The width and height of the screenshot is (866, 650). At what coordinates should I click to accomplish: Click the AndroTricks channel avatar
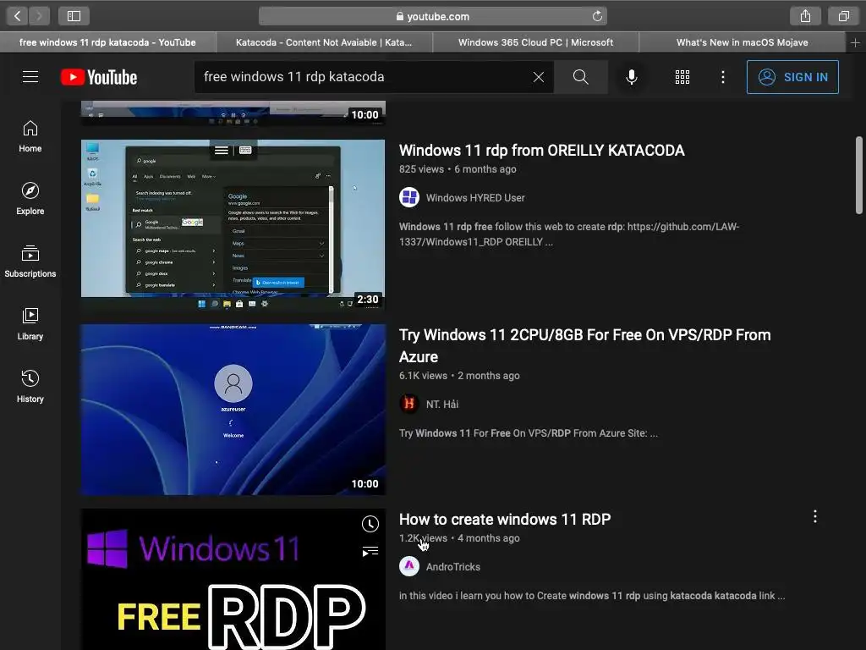409,566
